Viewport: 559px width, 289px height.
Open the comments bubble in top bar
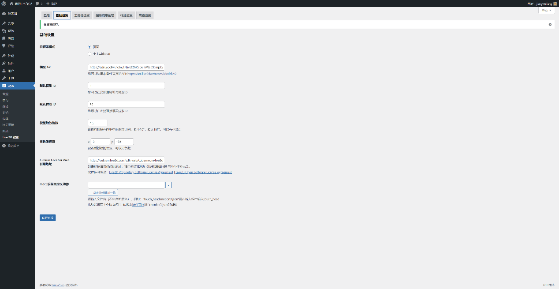point(37,3)
